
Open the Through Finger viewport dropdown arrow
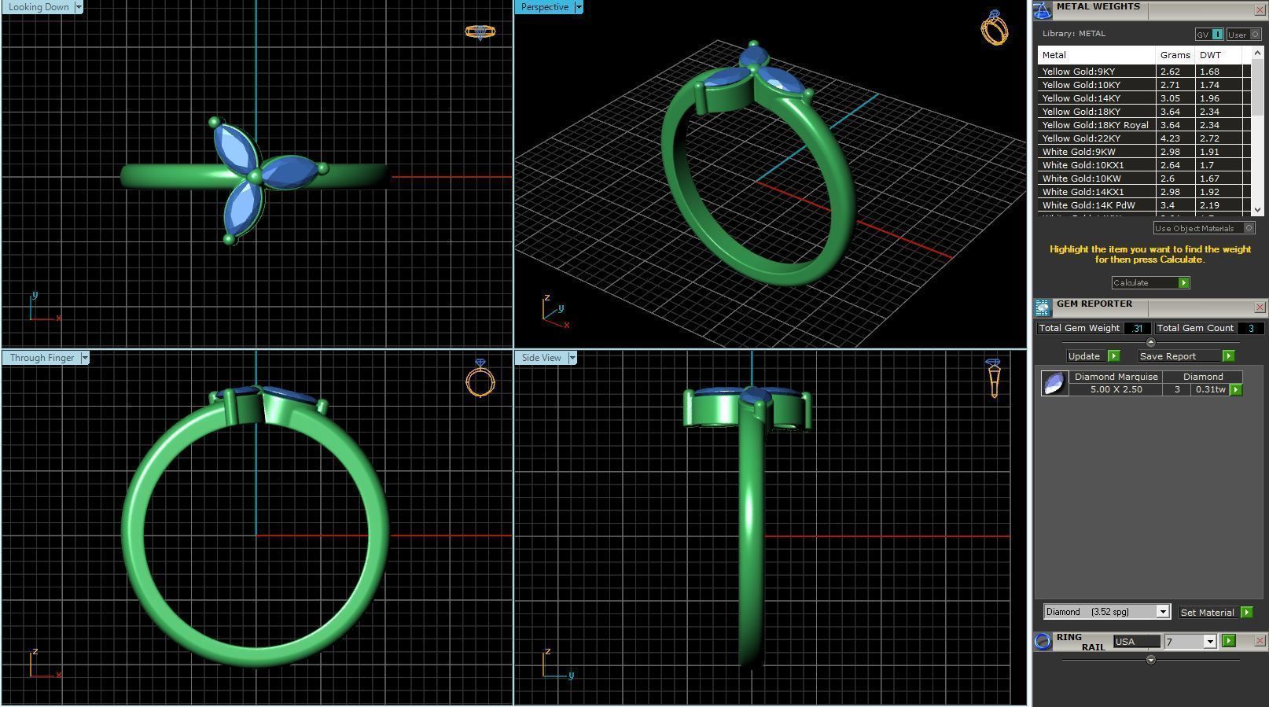[x=85, y=358]
